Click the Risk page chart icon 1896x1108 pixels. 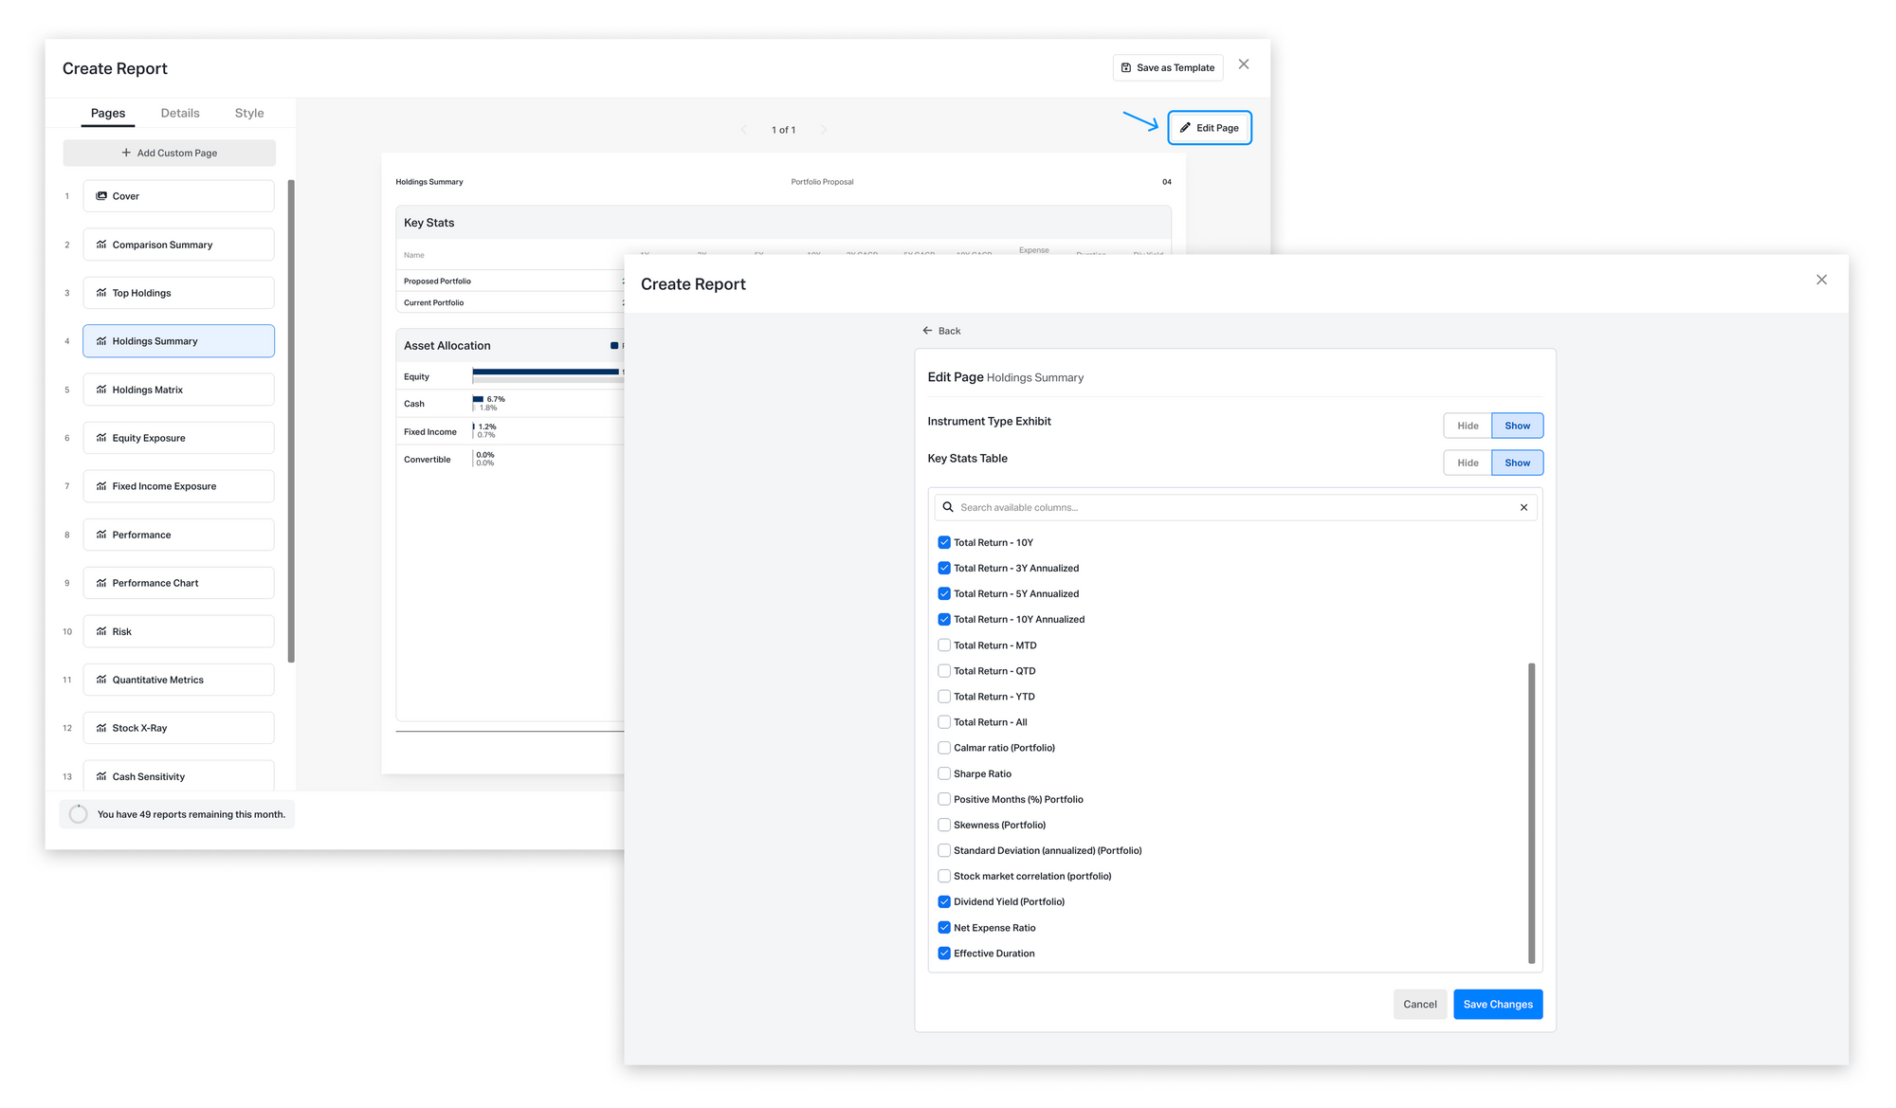(101, 631)
